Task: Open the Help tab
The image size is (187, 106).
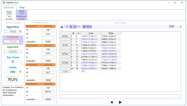Action: [22, 7]
